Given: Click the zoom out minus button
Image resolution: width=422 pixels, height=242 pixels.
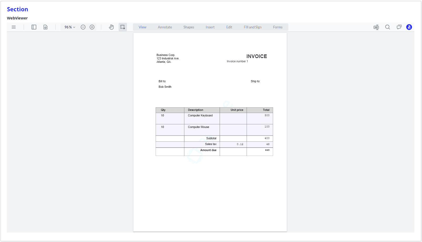Looking at the screenshot, I should click(83, 27).
